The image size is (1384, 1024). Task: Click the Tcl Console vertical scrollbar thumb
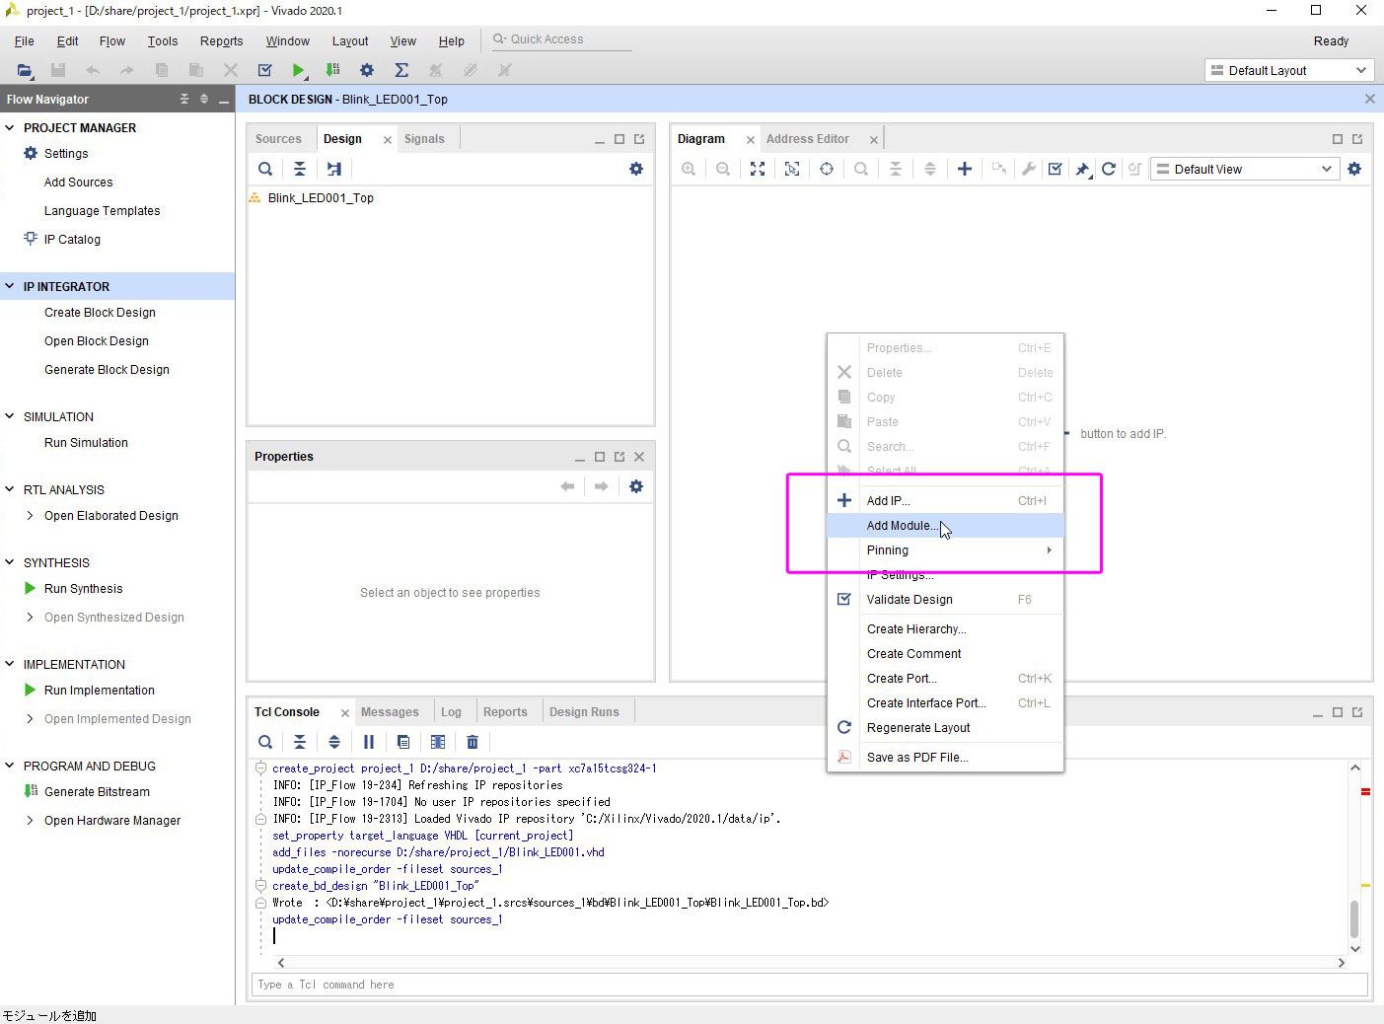[1354, 918]
